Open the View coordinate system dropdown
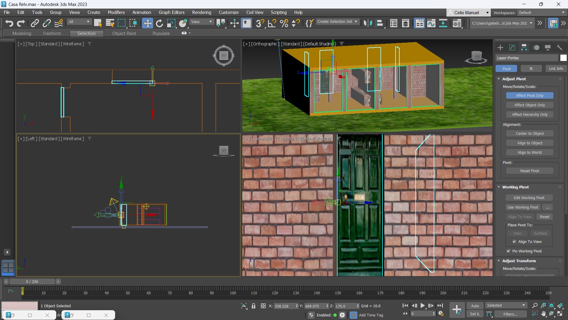Viewport: 568px width, 320px height. pos(201,22)
